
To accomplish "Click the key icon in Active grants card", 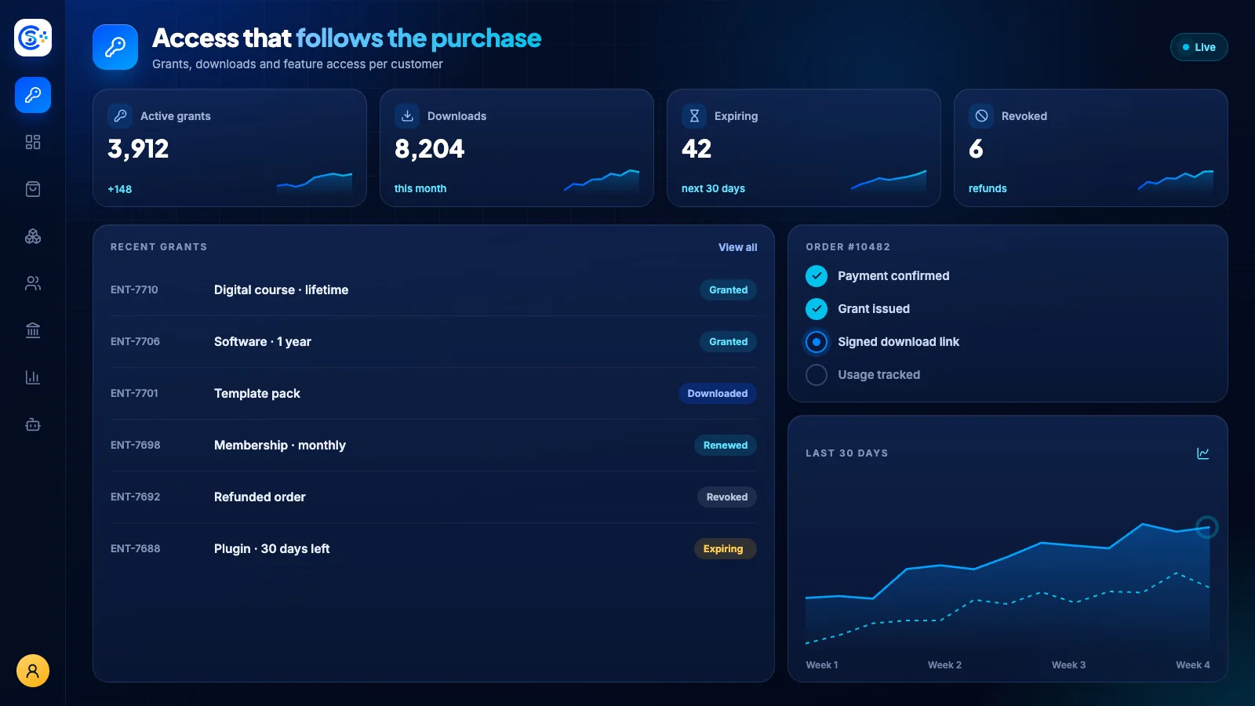I will point(120,116).
